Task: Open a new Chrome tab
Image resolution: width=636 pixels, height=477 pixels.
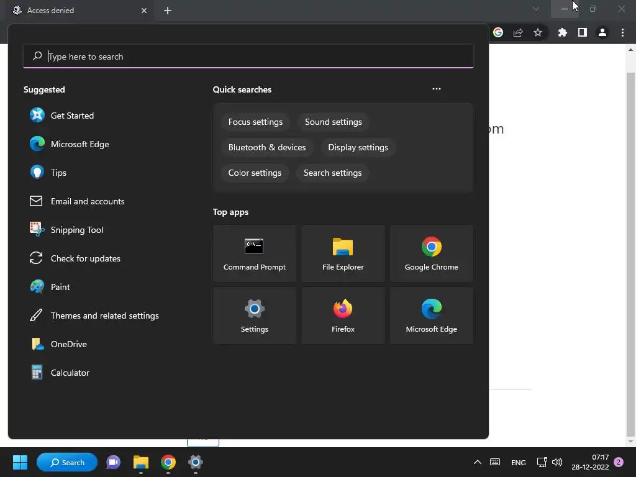Action: (x=168, y=11)
